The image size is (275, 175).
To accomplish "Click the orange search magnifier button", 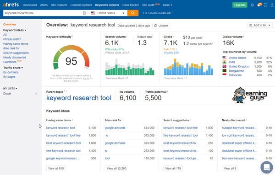I will pos(133,13).
